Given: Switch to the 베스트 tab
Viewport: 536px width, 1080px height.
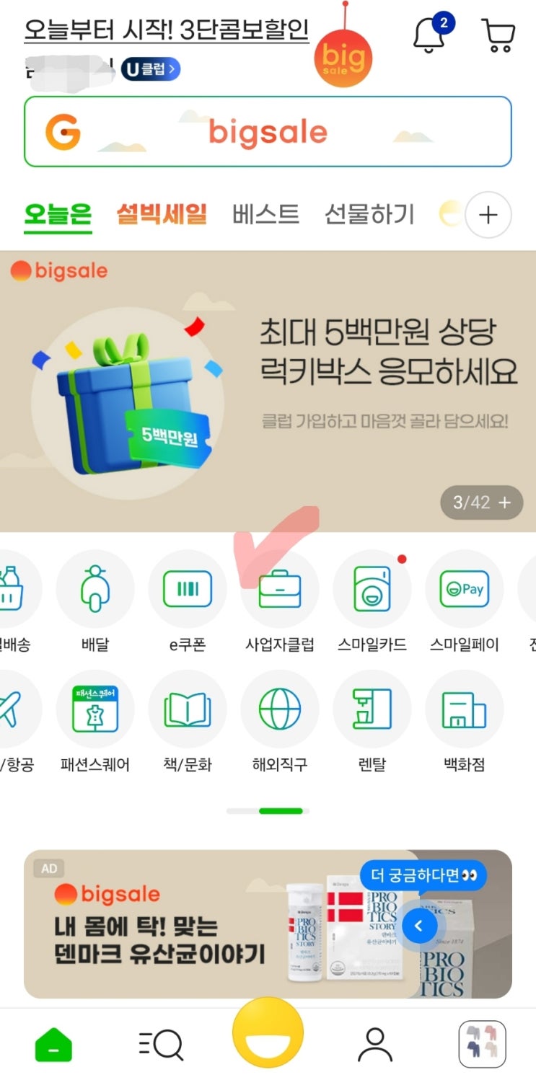Looking at the screenshot, I should click(265, 214).
